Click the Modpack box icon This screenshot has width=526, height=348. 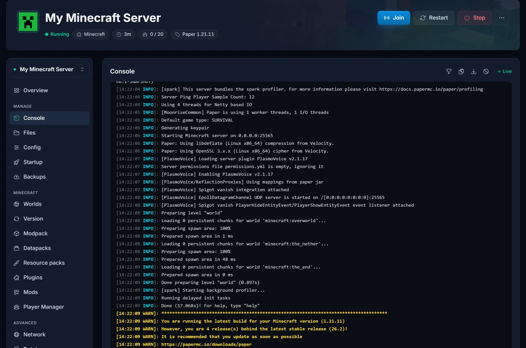[x=16, y=233]
